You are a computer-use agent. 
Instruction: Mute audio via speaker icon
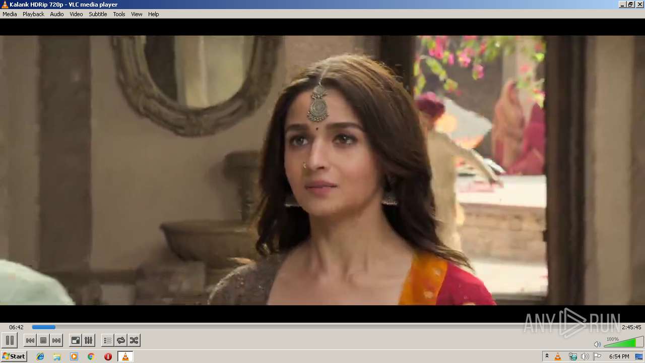coord(597,344)
